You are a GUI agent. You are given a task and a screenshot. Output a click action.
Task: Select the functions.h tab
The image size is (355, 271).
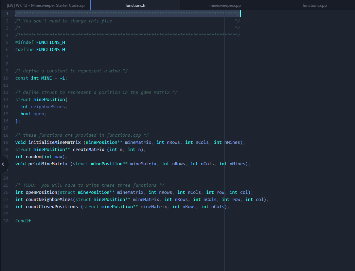coord(135,5)
